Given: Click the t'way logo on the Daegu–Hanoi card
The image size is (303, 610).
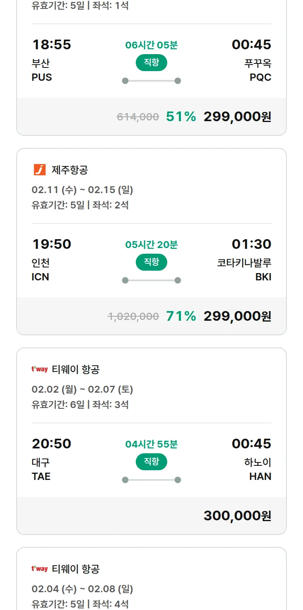Looking at the screenshot, I should coord(40,369).
